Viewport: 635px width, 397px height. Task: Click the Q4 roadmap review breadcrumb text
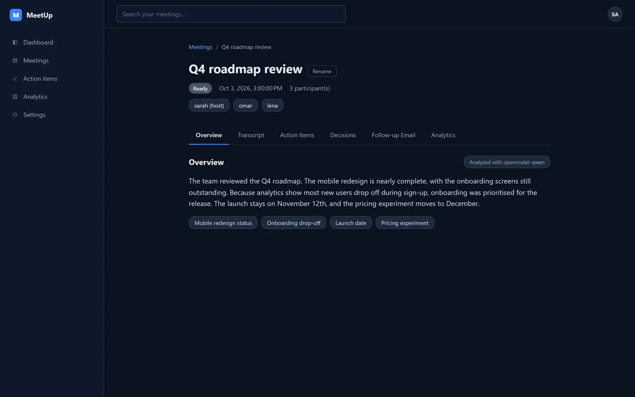(246, 47)
